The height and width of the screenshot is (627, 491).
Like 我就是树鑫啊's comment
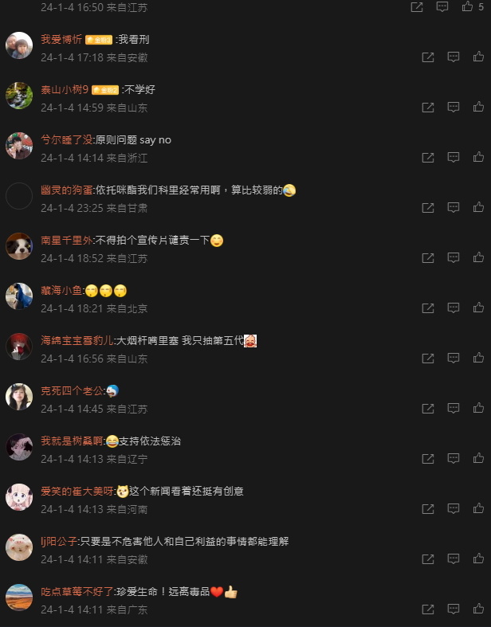[478, 458]
